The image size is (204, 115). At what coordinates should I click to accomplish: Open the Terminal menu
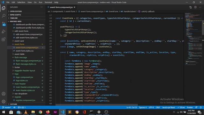(x=48, y=2)
